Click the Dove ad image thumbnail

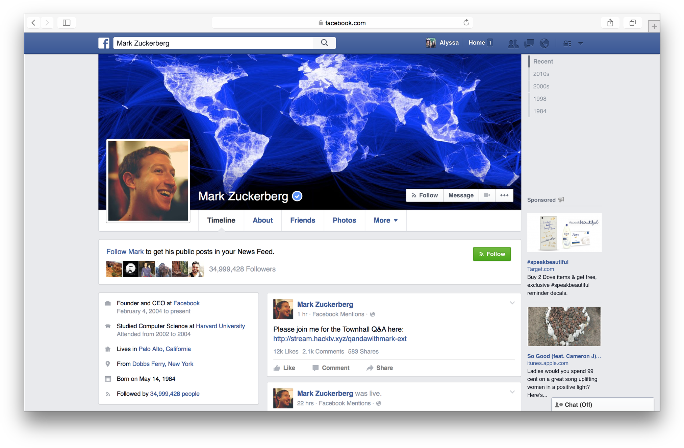[x=564, y=233]
